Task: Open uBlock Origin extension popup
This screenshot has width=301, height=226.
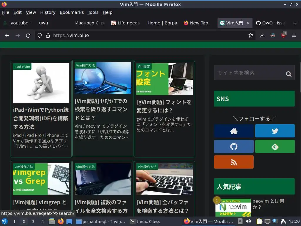Action: click(x=284, y=35)
